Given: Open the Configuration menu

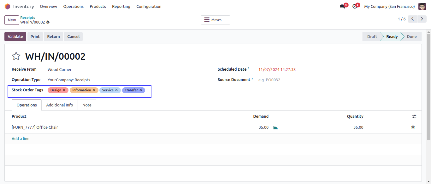Looking at the screenshot, I should 149,6.
